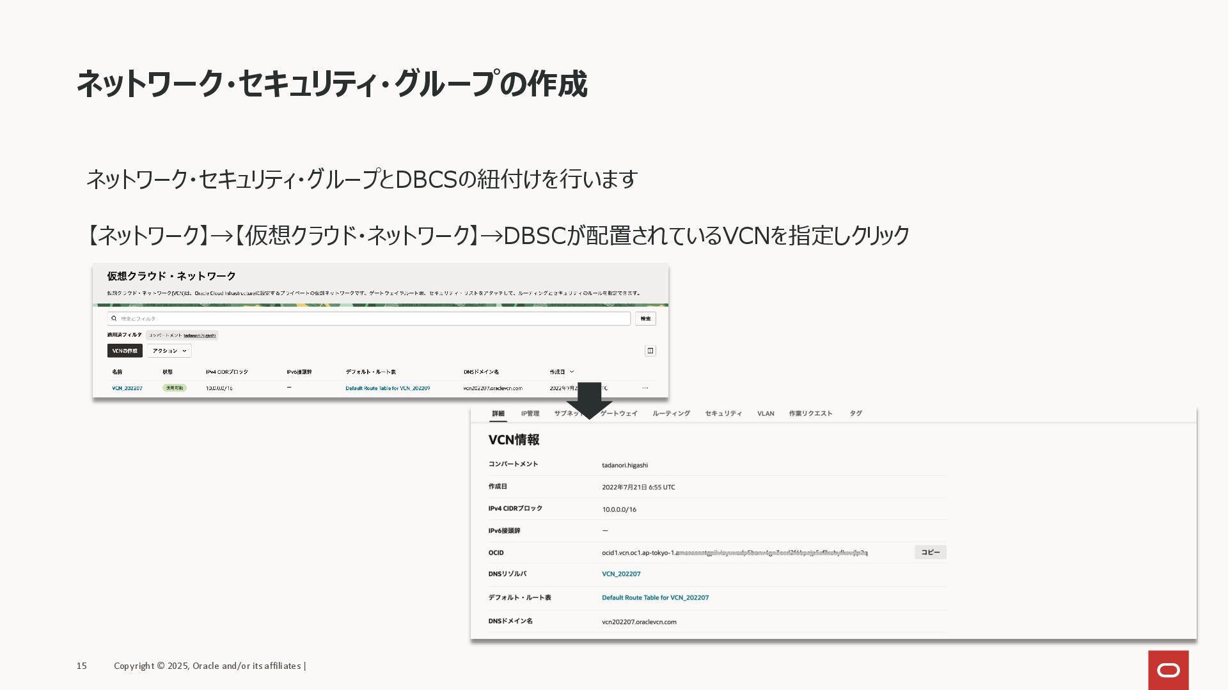Screen dimensions: 1228x690
Task: Click vcn202207.oraclevcn.com in the VCN list row
Action: coord(492,388)
